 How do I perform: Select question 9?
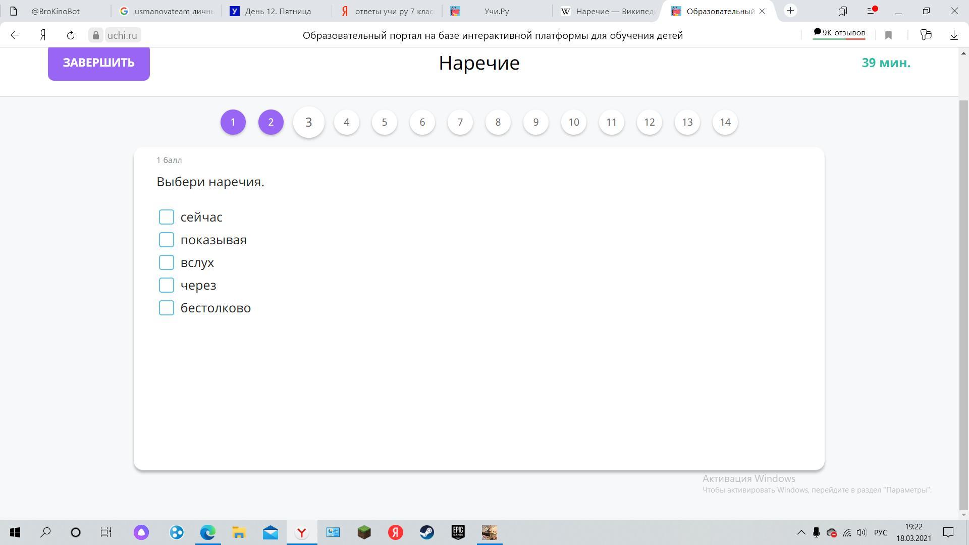click(536, 122)
